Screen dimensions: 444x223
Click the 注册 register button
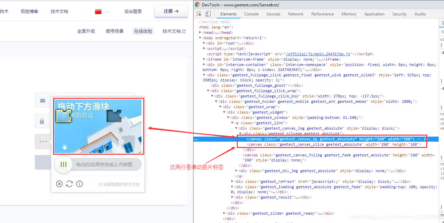[171, 11]
